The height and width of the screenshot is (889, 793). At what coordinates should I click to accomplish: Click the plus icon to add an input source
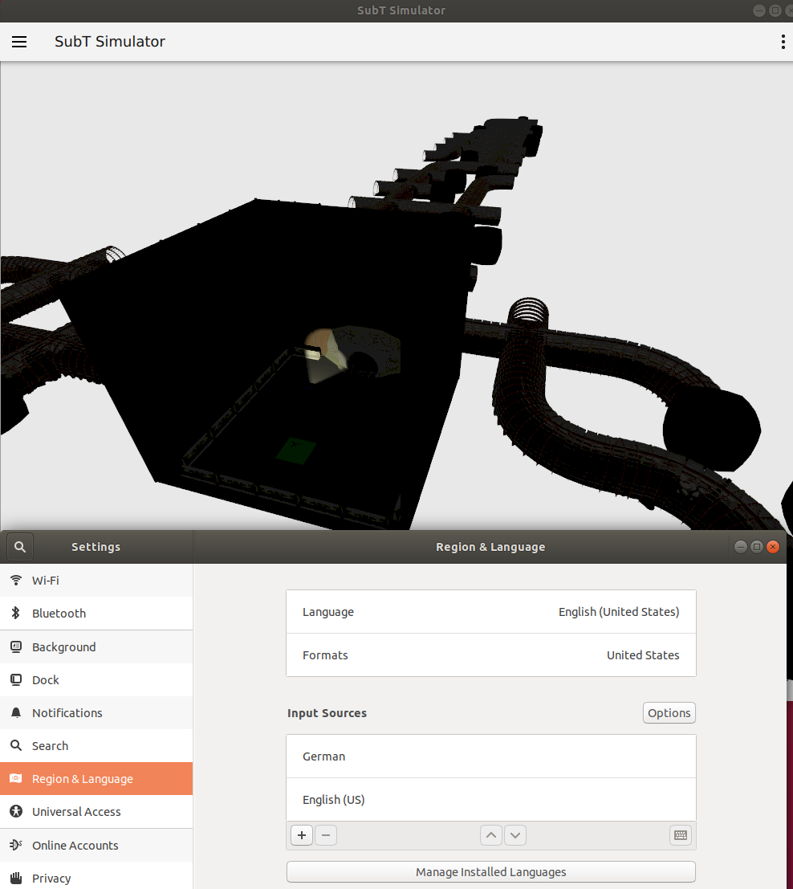click(x=301, y=835)
